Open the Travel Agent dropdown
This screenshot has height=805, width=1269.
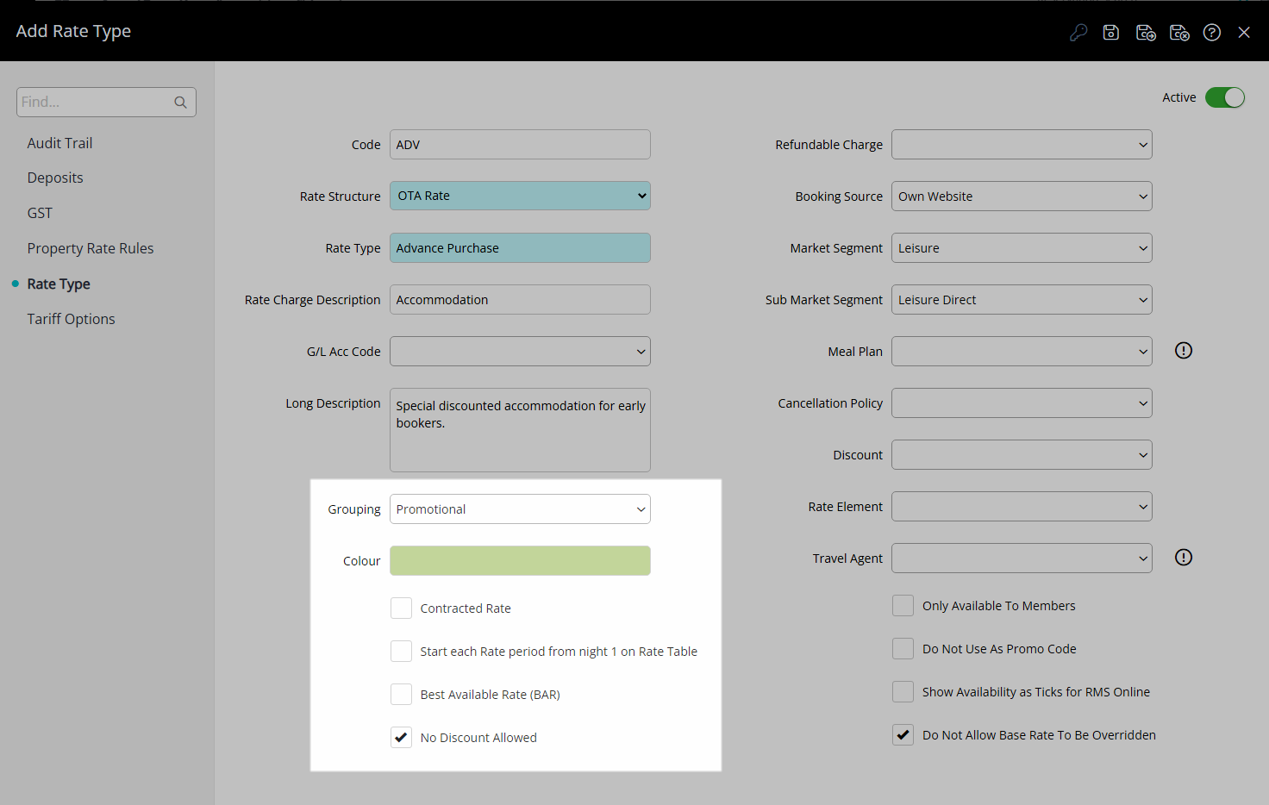pos(1022,559)
